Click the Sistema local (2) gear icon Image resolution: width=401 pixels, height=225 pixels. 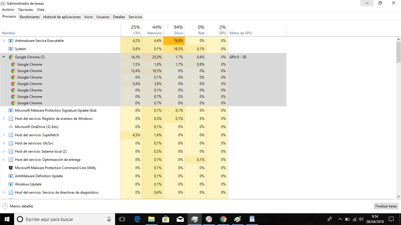(x=11, y=151)
